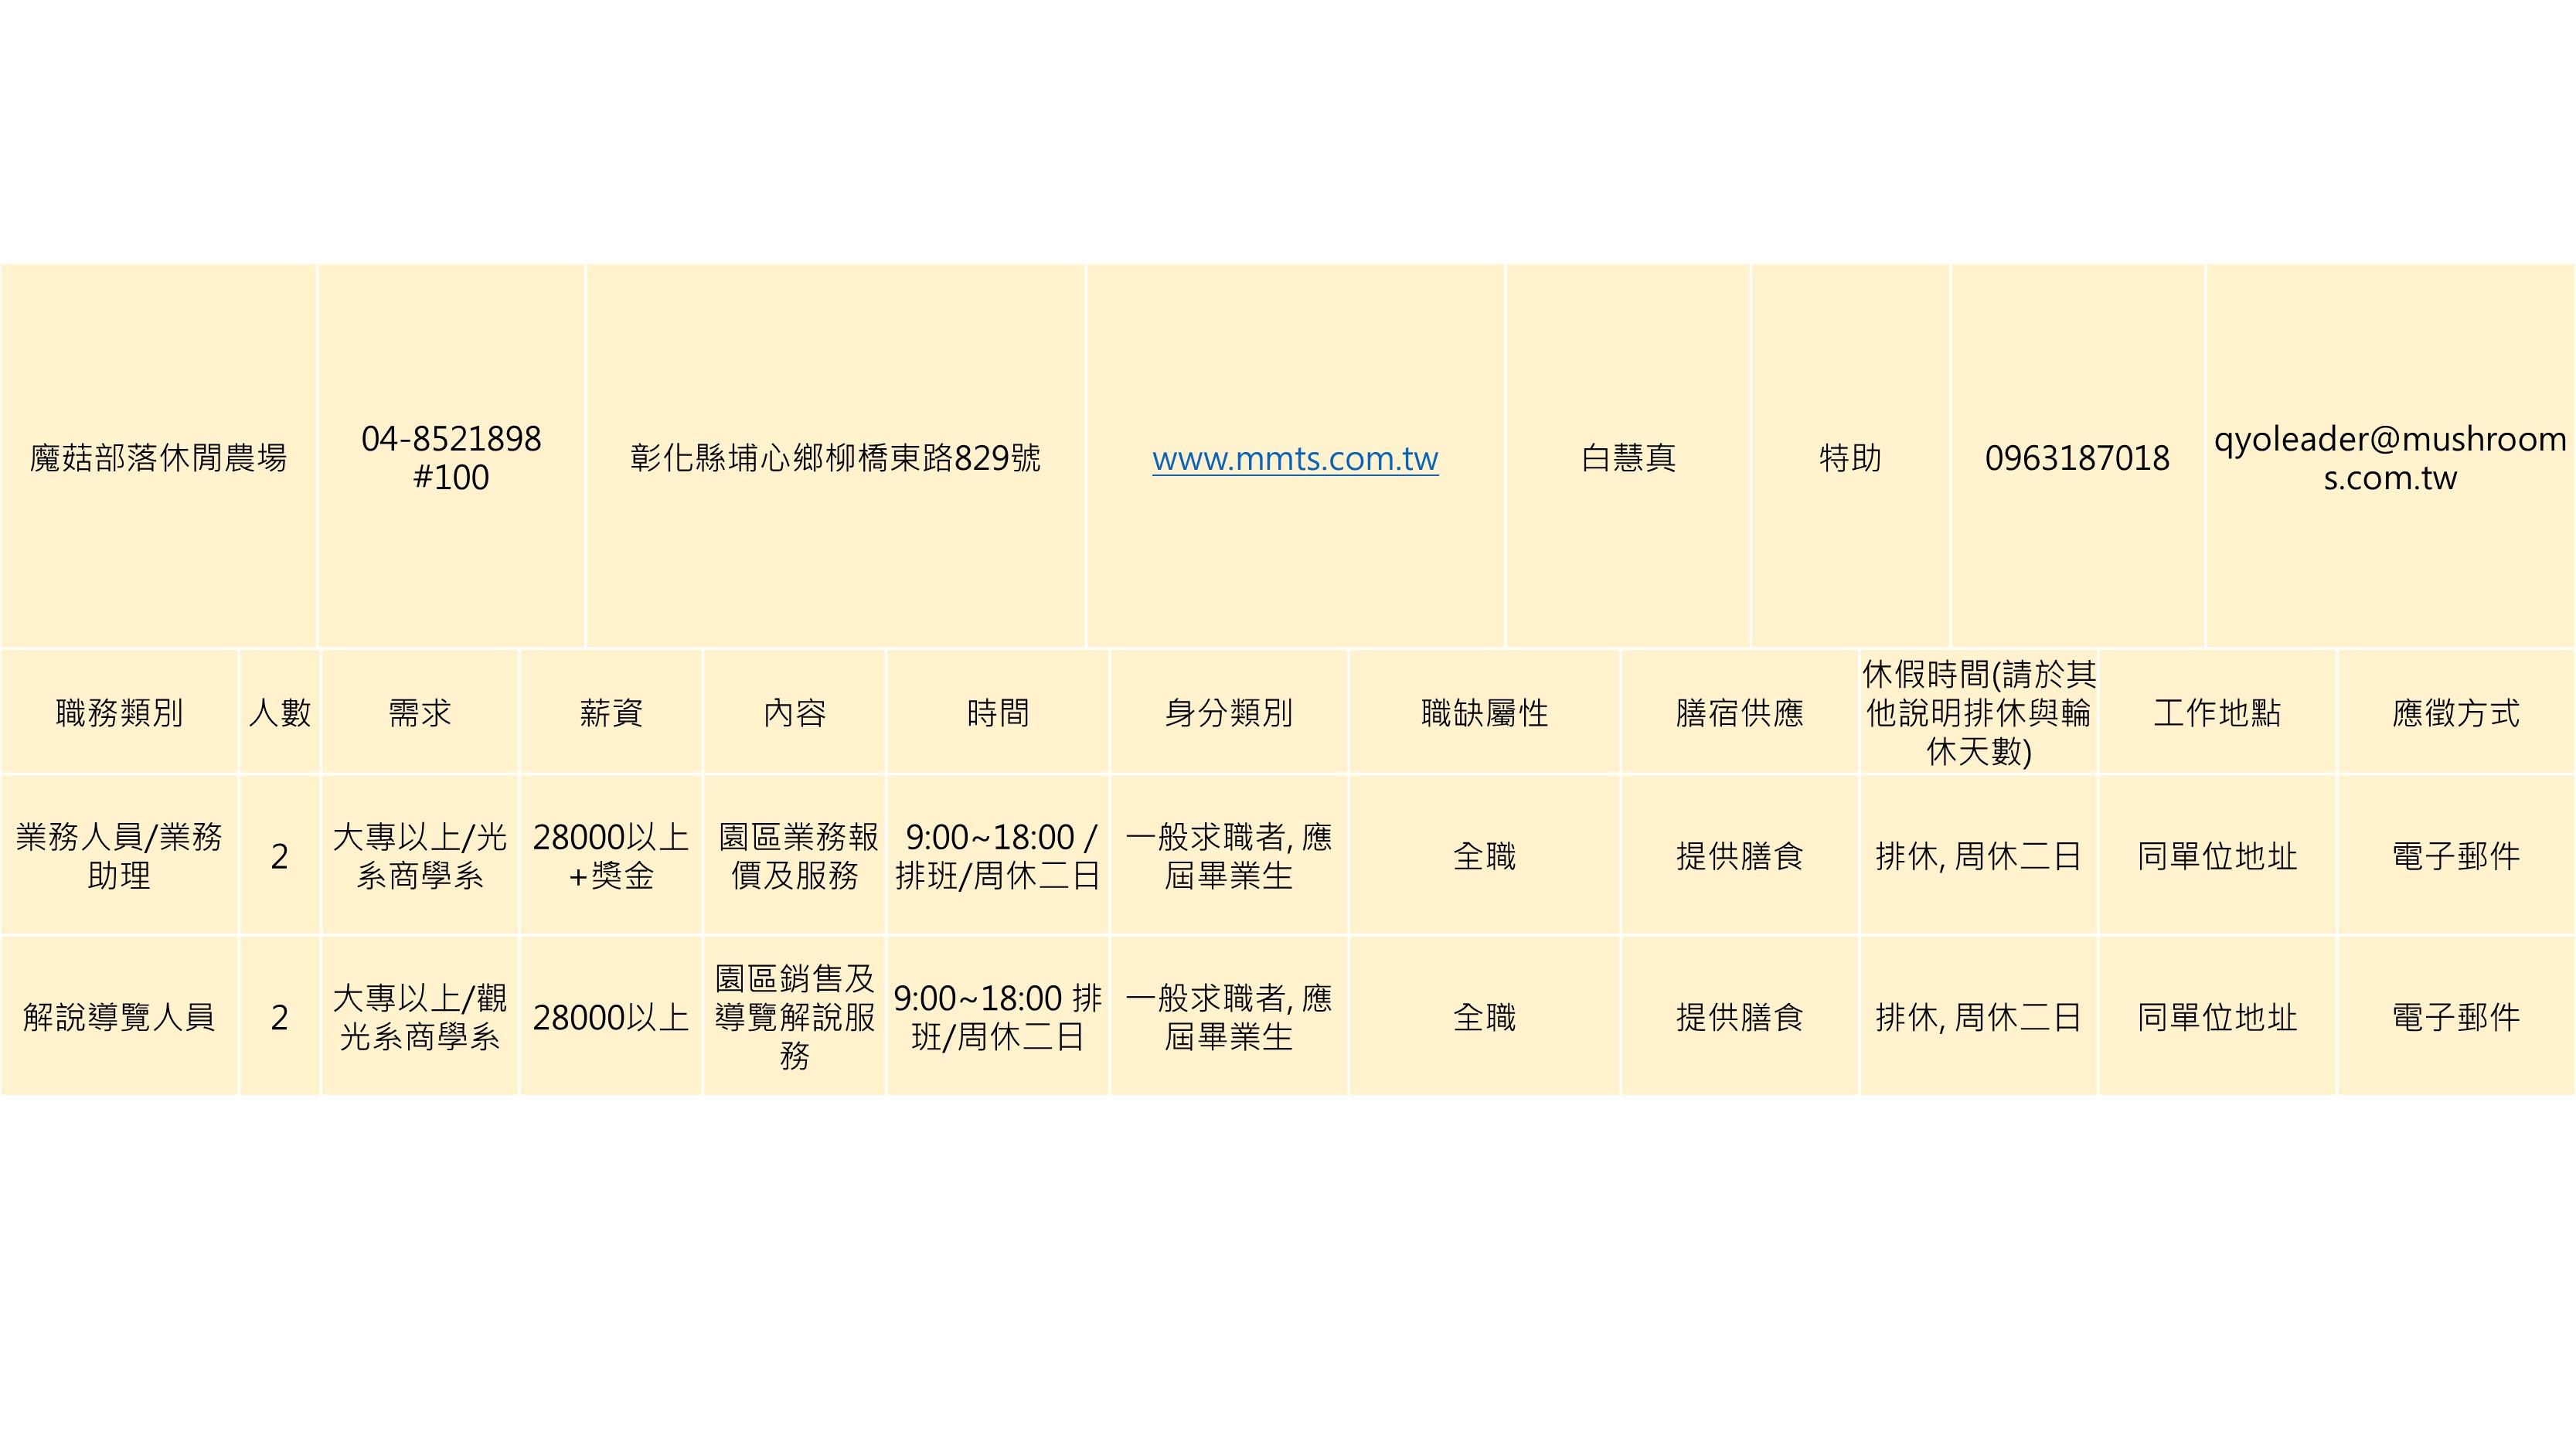
Task: Click headcount 2 in 解說導覽人員 row
Action: coord(280,1016)
